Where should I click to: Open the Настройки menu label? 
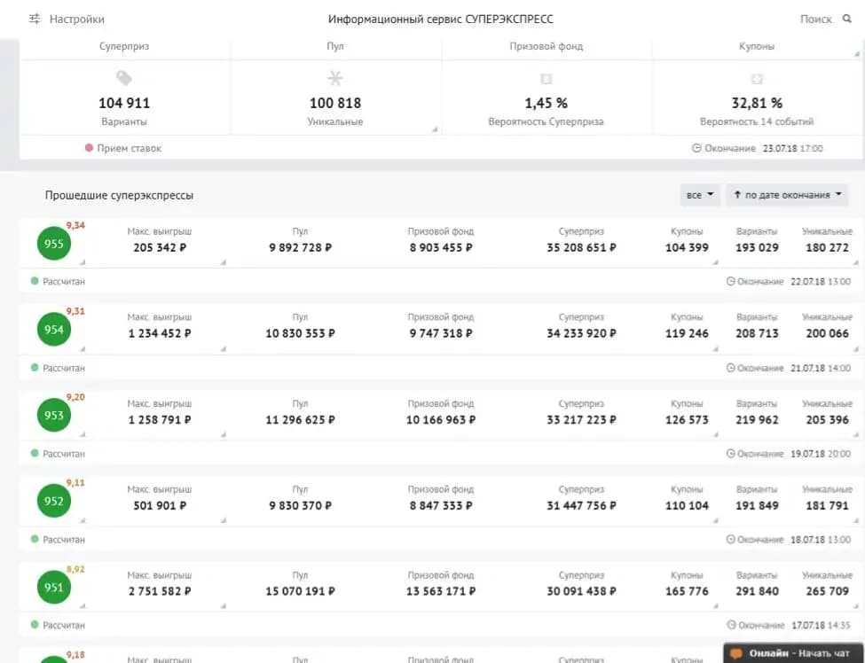click(x=76, y=19)
